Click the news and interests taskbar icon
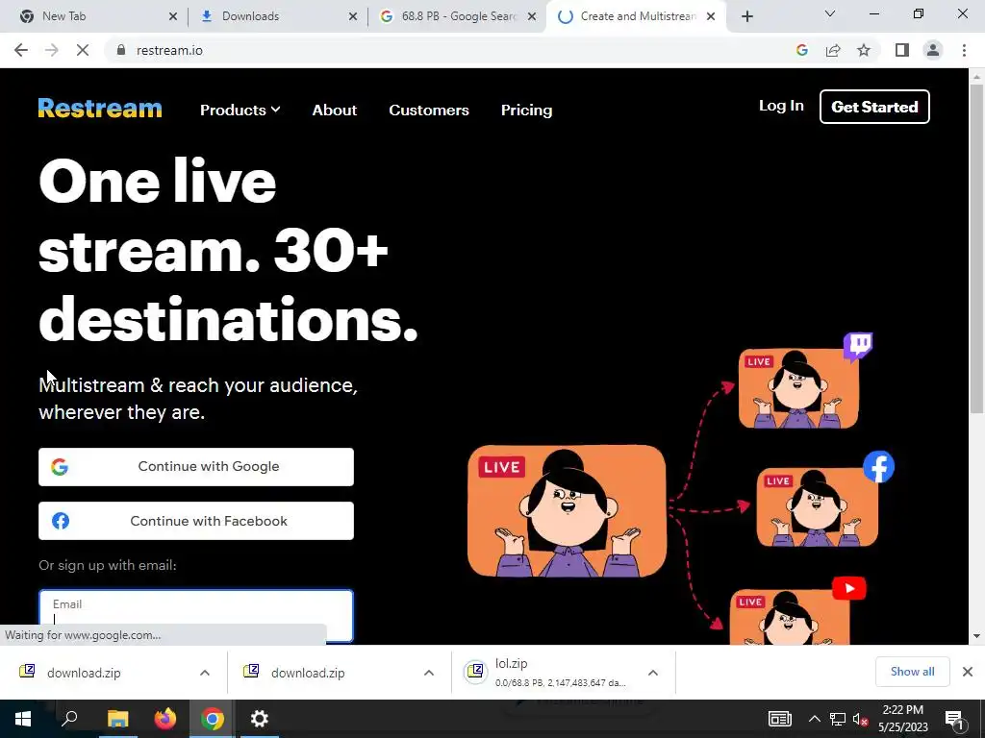The image size is (985, 738). click(x=779, y=719)
